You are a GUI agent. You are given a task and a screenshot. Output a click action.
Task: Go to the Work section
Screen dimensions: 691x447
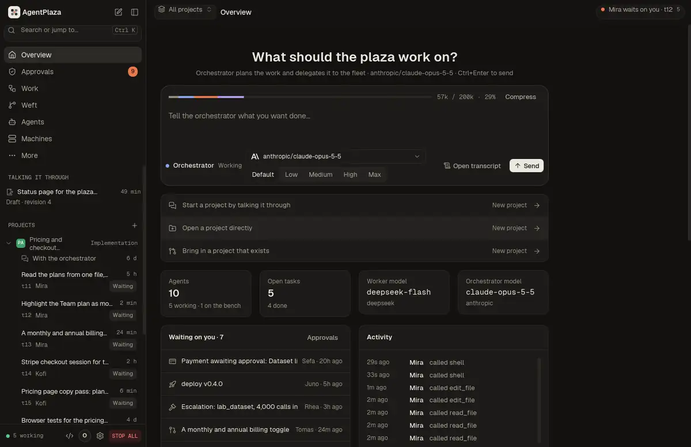point(73,88)
